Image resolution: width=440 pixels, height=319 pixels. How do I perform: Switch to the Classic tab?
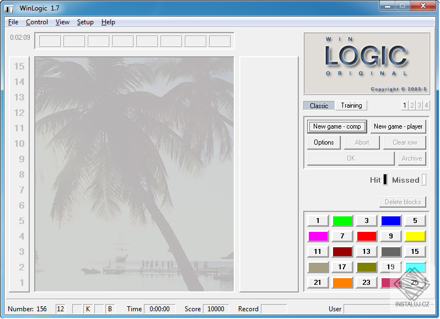point(319,106)
